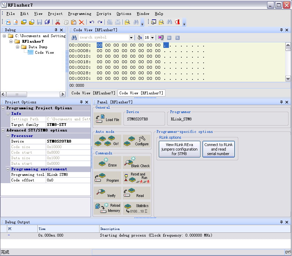Image resolution: width=292 pixels, height=256 pixels.
Task: Open the search symbol dropdown
Action: pyautogui.click(x=131, y=37)
